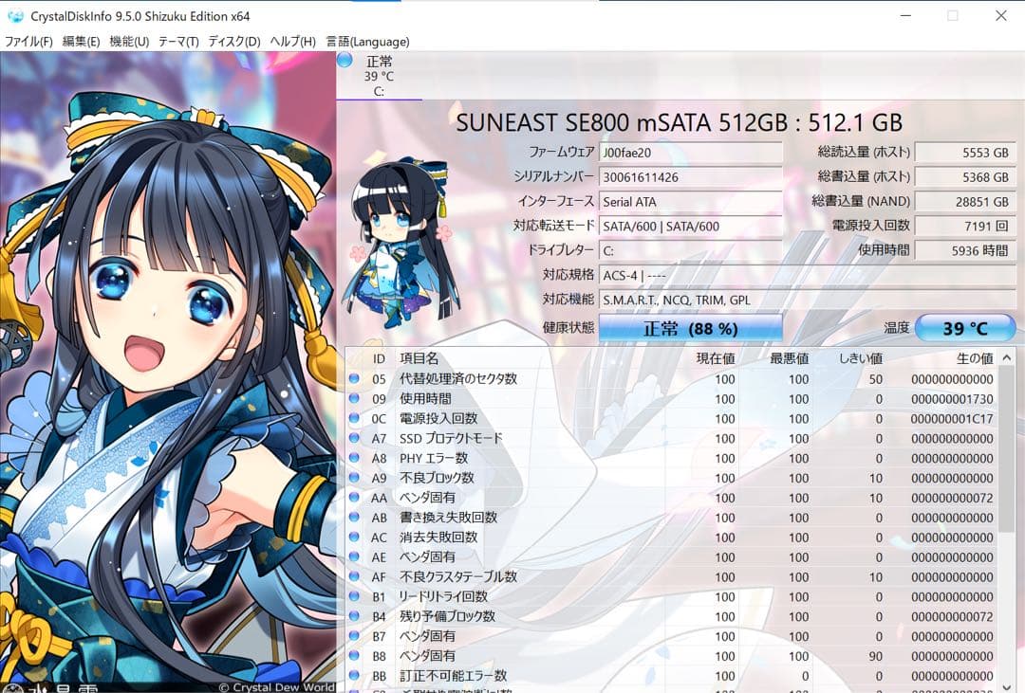Click the CrystalDiskInfo icon in the title bar
The image size is (1025, 693).
coord(14,15)
